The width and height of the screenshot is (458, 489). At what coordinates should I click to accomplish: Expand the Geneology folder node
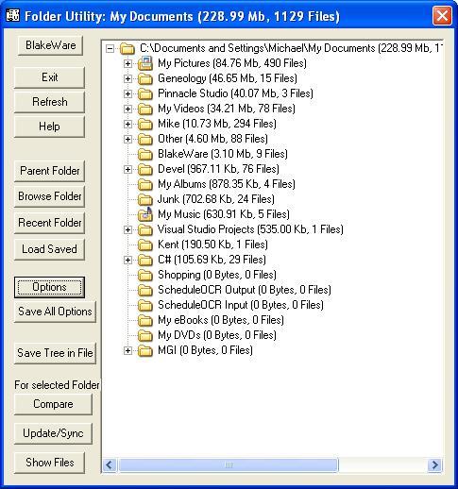(x=127, y=78)
